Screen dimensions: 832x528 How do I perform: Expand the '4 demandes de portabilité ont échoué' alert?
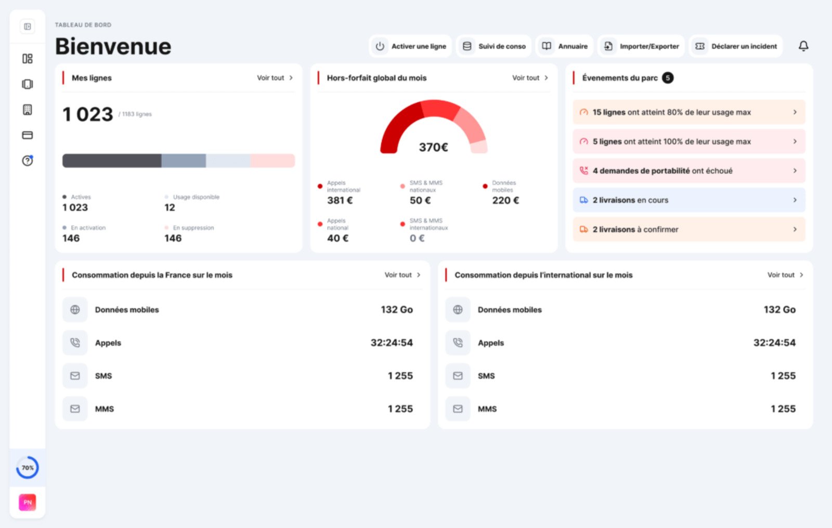coord(688,170)
